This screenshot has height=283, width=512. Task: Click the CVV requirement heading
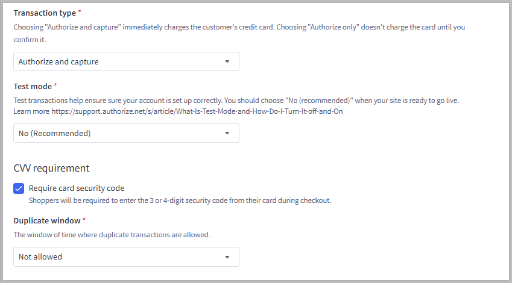[51, 168]
